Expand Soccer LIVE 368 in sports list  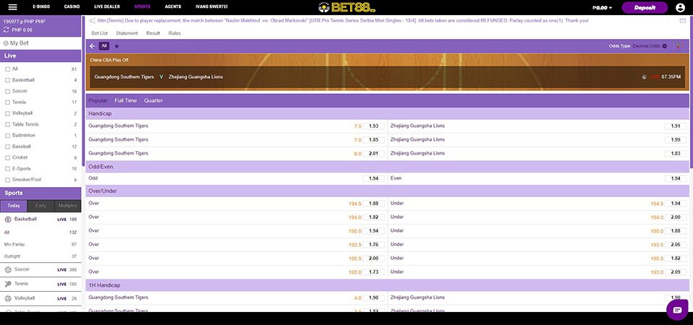tap(40, 269)
